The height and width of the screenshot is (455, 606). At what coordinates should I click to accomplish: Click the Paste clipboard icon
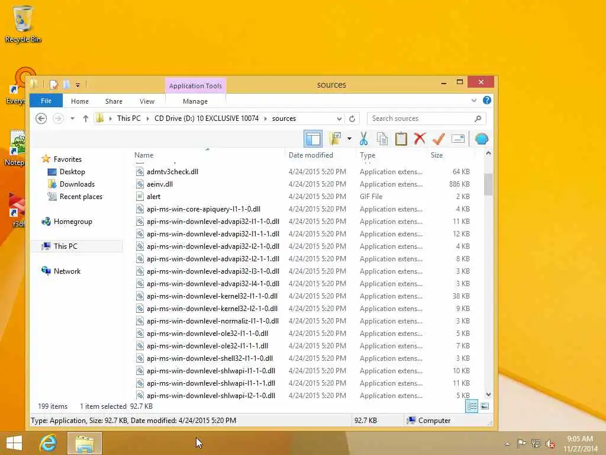point(401,139)
